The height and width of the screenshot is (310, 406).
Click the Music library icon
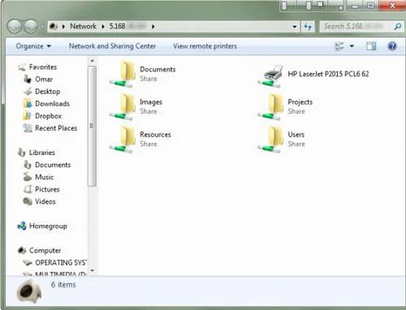[x=28, y=177]
